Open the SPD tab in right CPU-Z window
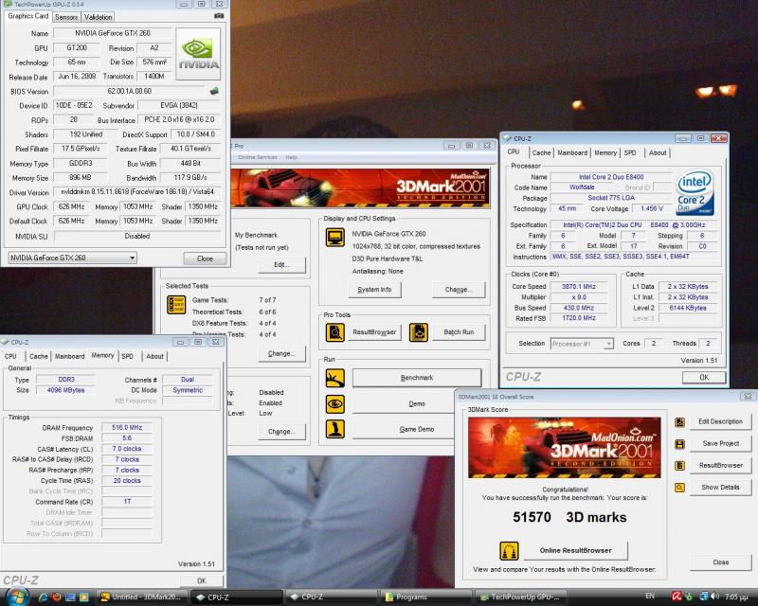The height and width of the screenshot is (606, 758). (630, 152)
